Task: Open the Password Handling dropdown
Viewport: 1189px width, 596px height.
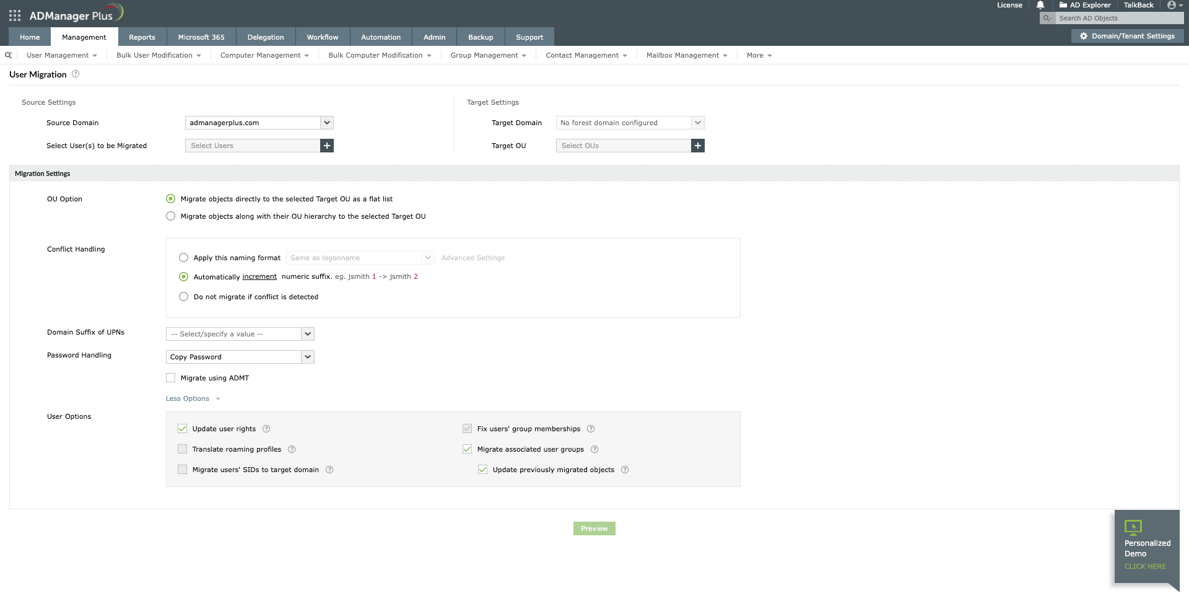Action: coord(308,356)
